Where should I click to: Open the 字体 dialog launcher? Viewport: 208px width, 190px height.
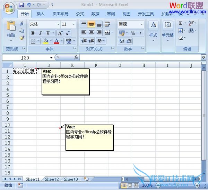point(75,48)
